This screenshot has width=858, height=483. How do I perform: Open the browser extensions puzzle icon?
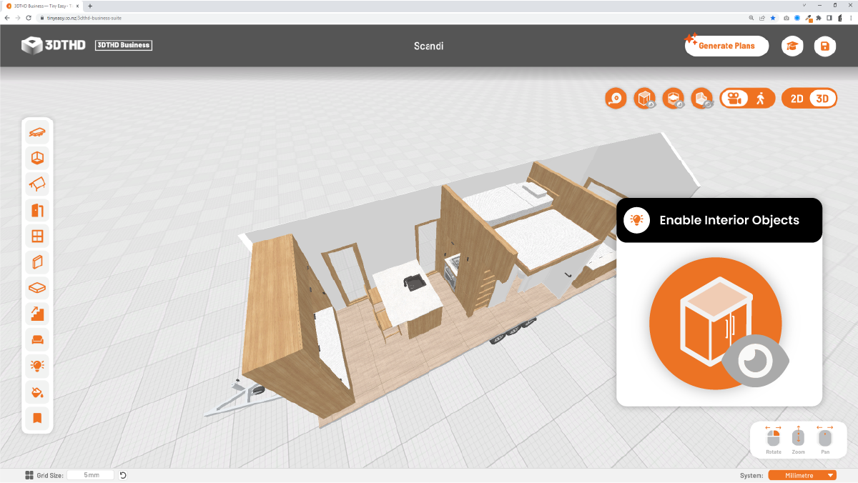(819, 18)
